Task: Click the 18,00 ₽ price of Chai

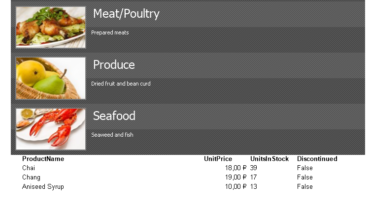Action: (x=235, y=168)
